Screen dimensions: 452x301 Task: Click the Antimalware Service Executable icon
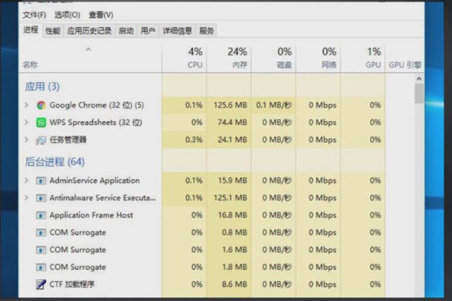pyautogui.click(x=41, y=198)
